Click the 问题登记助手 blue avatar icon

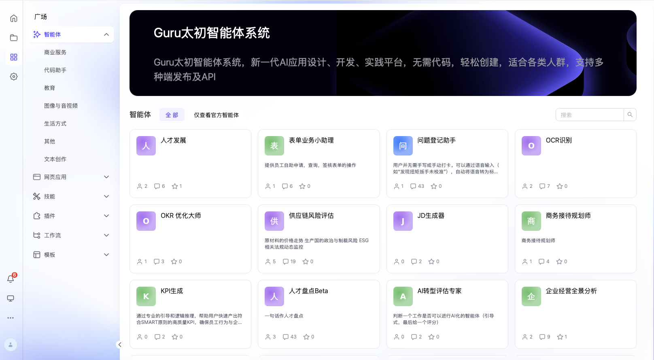(x=403, y=146)
